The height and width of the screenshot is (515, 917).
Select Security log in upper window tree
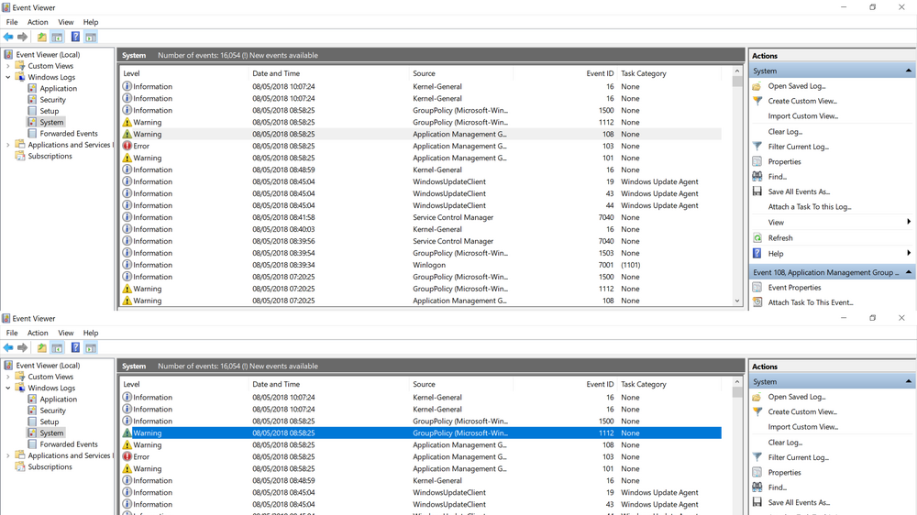coord(52,100)
